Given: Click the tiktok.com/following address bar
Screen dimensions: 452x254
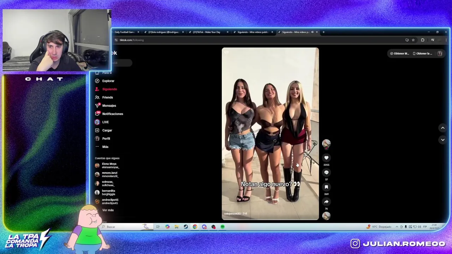Looking at the screenshot, I should [x=131, y=40].
